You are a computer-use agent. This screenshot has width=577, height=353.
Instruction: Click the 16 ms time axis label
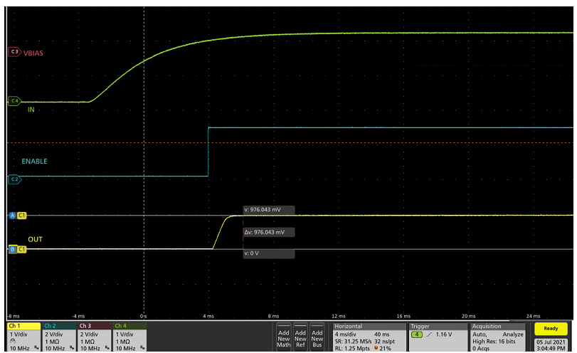coord(403,316)
